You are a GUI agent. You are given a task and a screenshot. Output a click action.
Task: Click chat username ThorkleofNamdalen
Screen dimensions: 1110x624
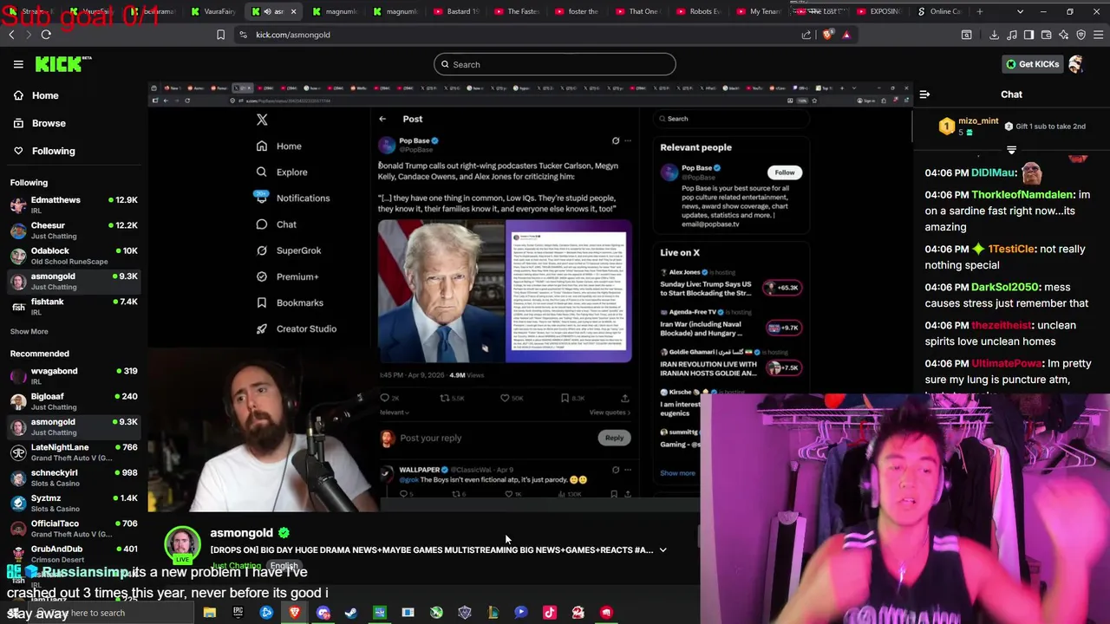click(x=1022, y=195)
